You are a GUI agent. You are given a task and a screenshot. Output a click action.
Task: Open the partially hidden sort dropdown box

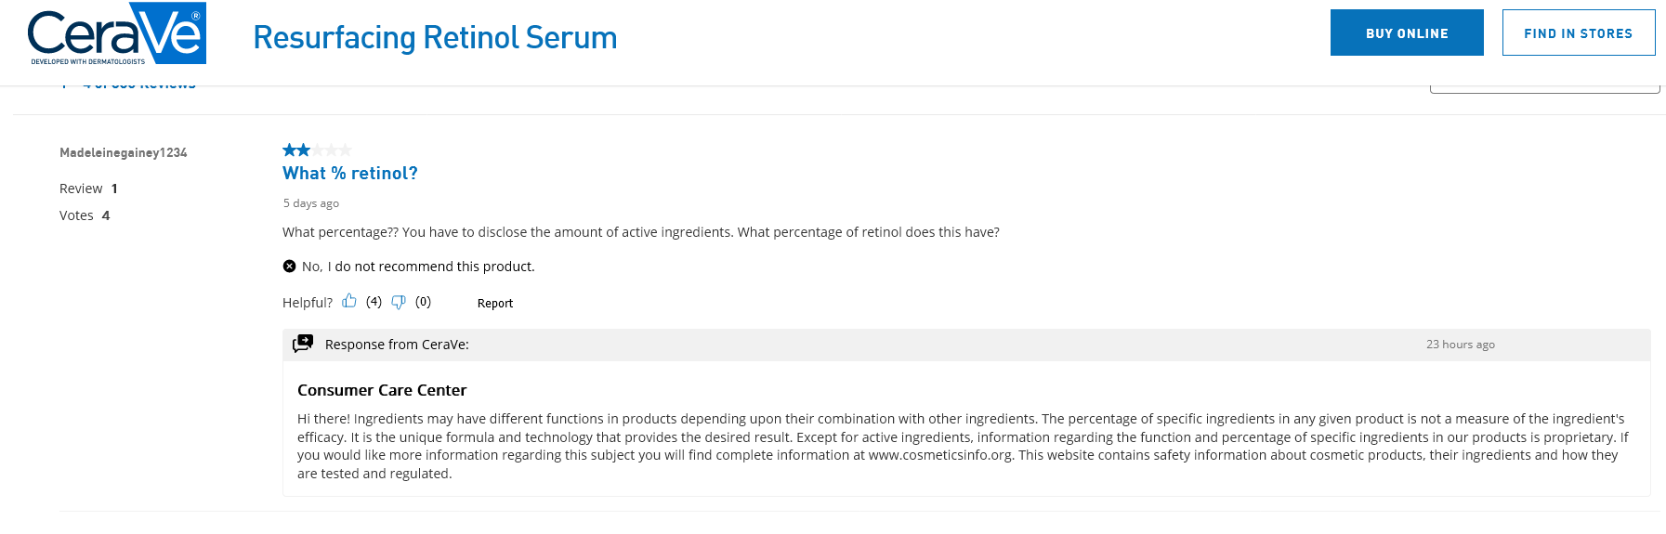click(1543, 89)
